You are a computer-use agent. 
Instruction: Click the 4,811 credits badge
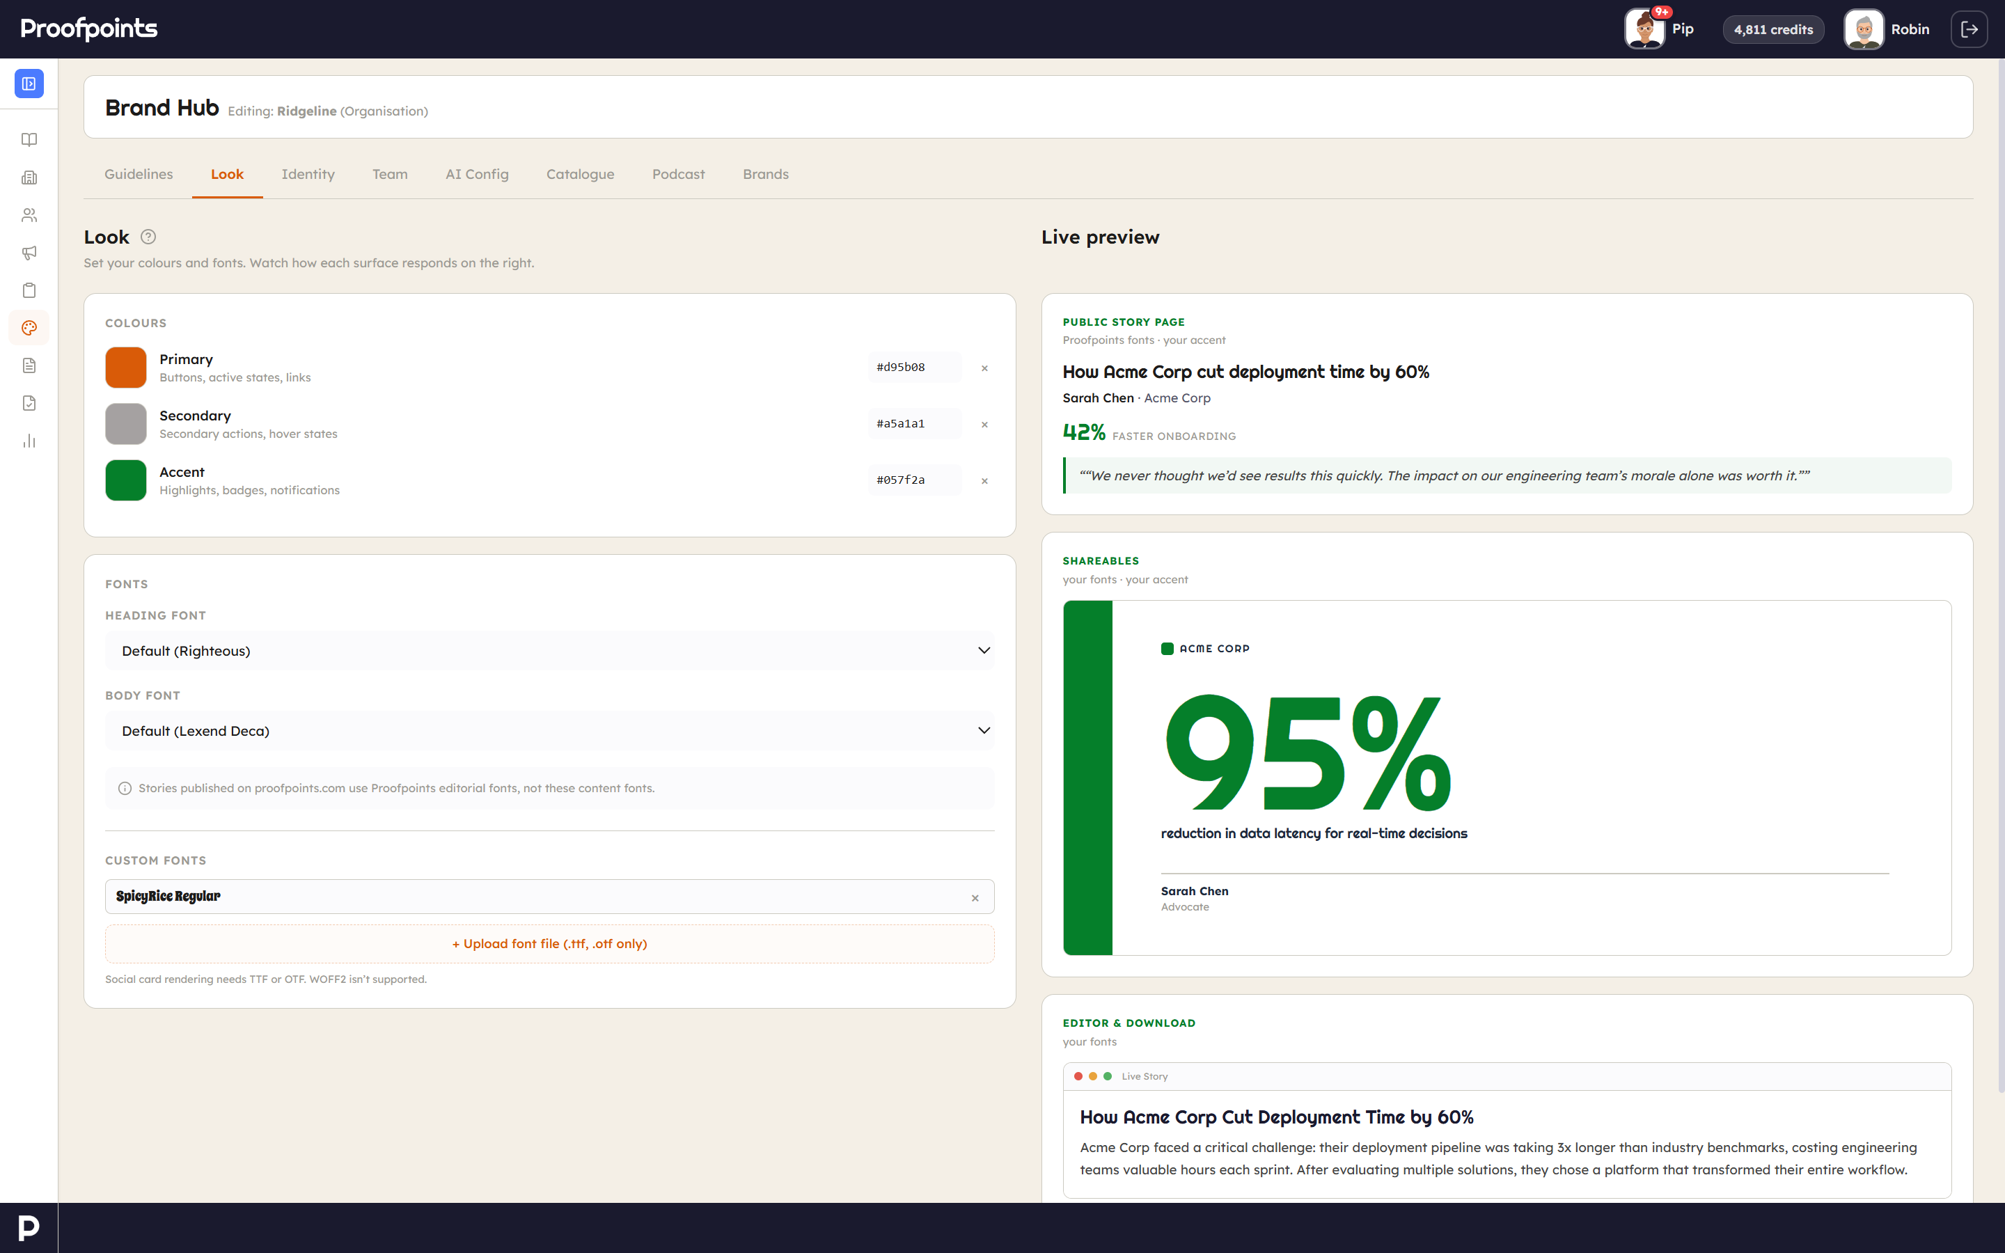point(1773,30)
